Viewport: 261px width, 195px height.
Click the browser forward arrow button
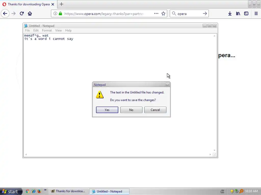pyautogui.click(x=14, y=13)
